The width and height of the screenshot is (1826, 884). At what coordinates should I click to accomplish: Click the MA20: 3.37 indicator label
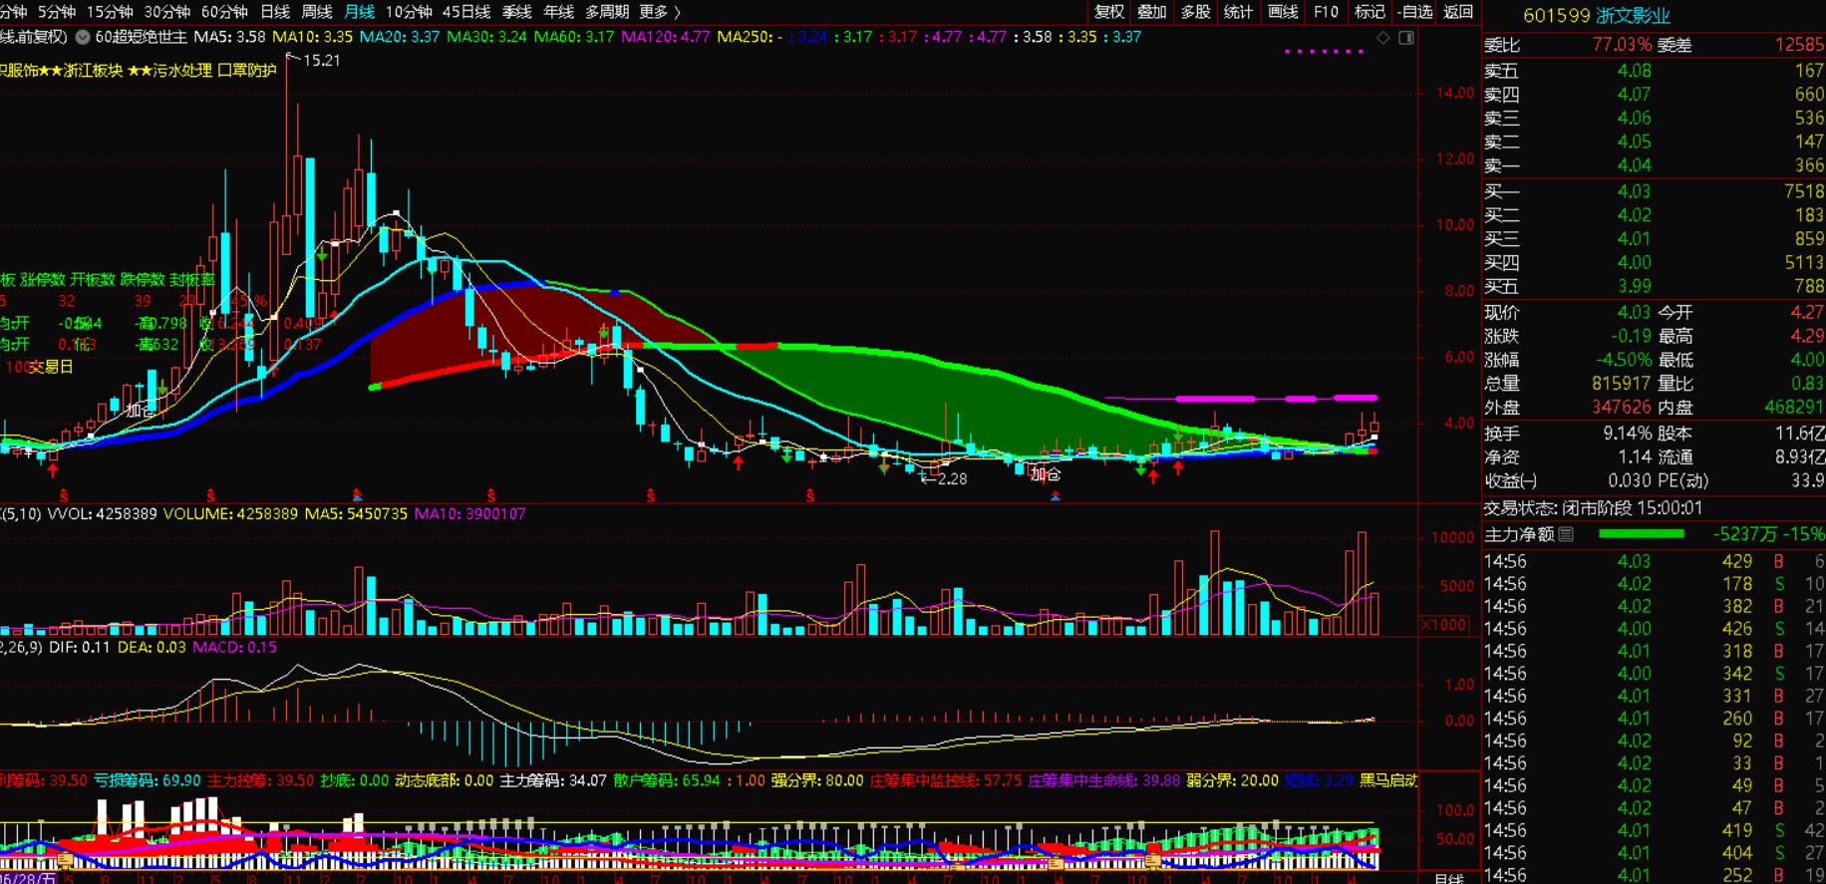(x=400, y=37)
